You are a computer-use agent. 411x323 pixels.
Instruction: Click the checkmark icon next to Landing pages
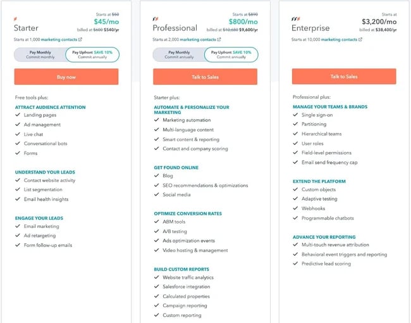18,115
